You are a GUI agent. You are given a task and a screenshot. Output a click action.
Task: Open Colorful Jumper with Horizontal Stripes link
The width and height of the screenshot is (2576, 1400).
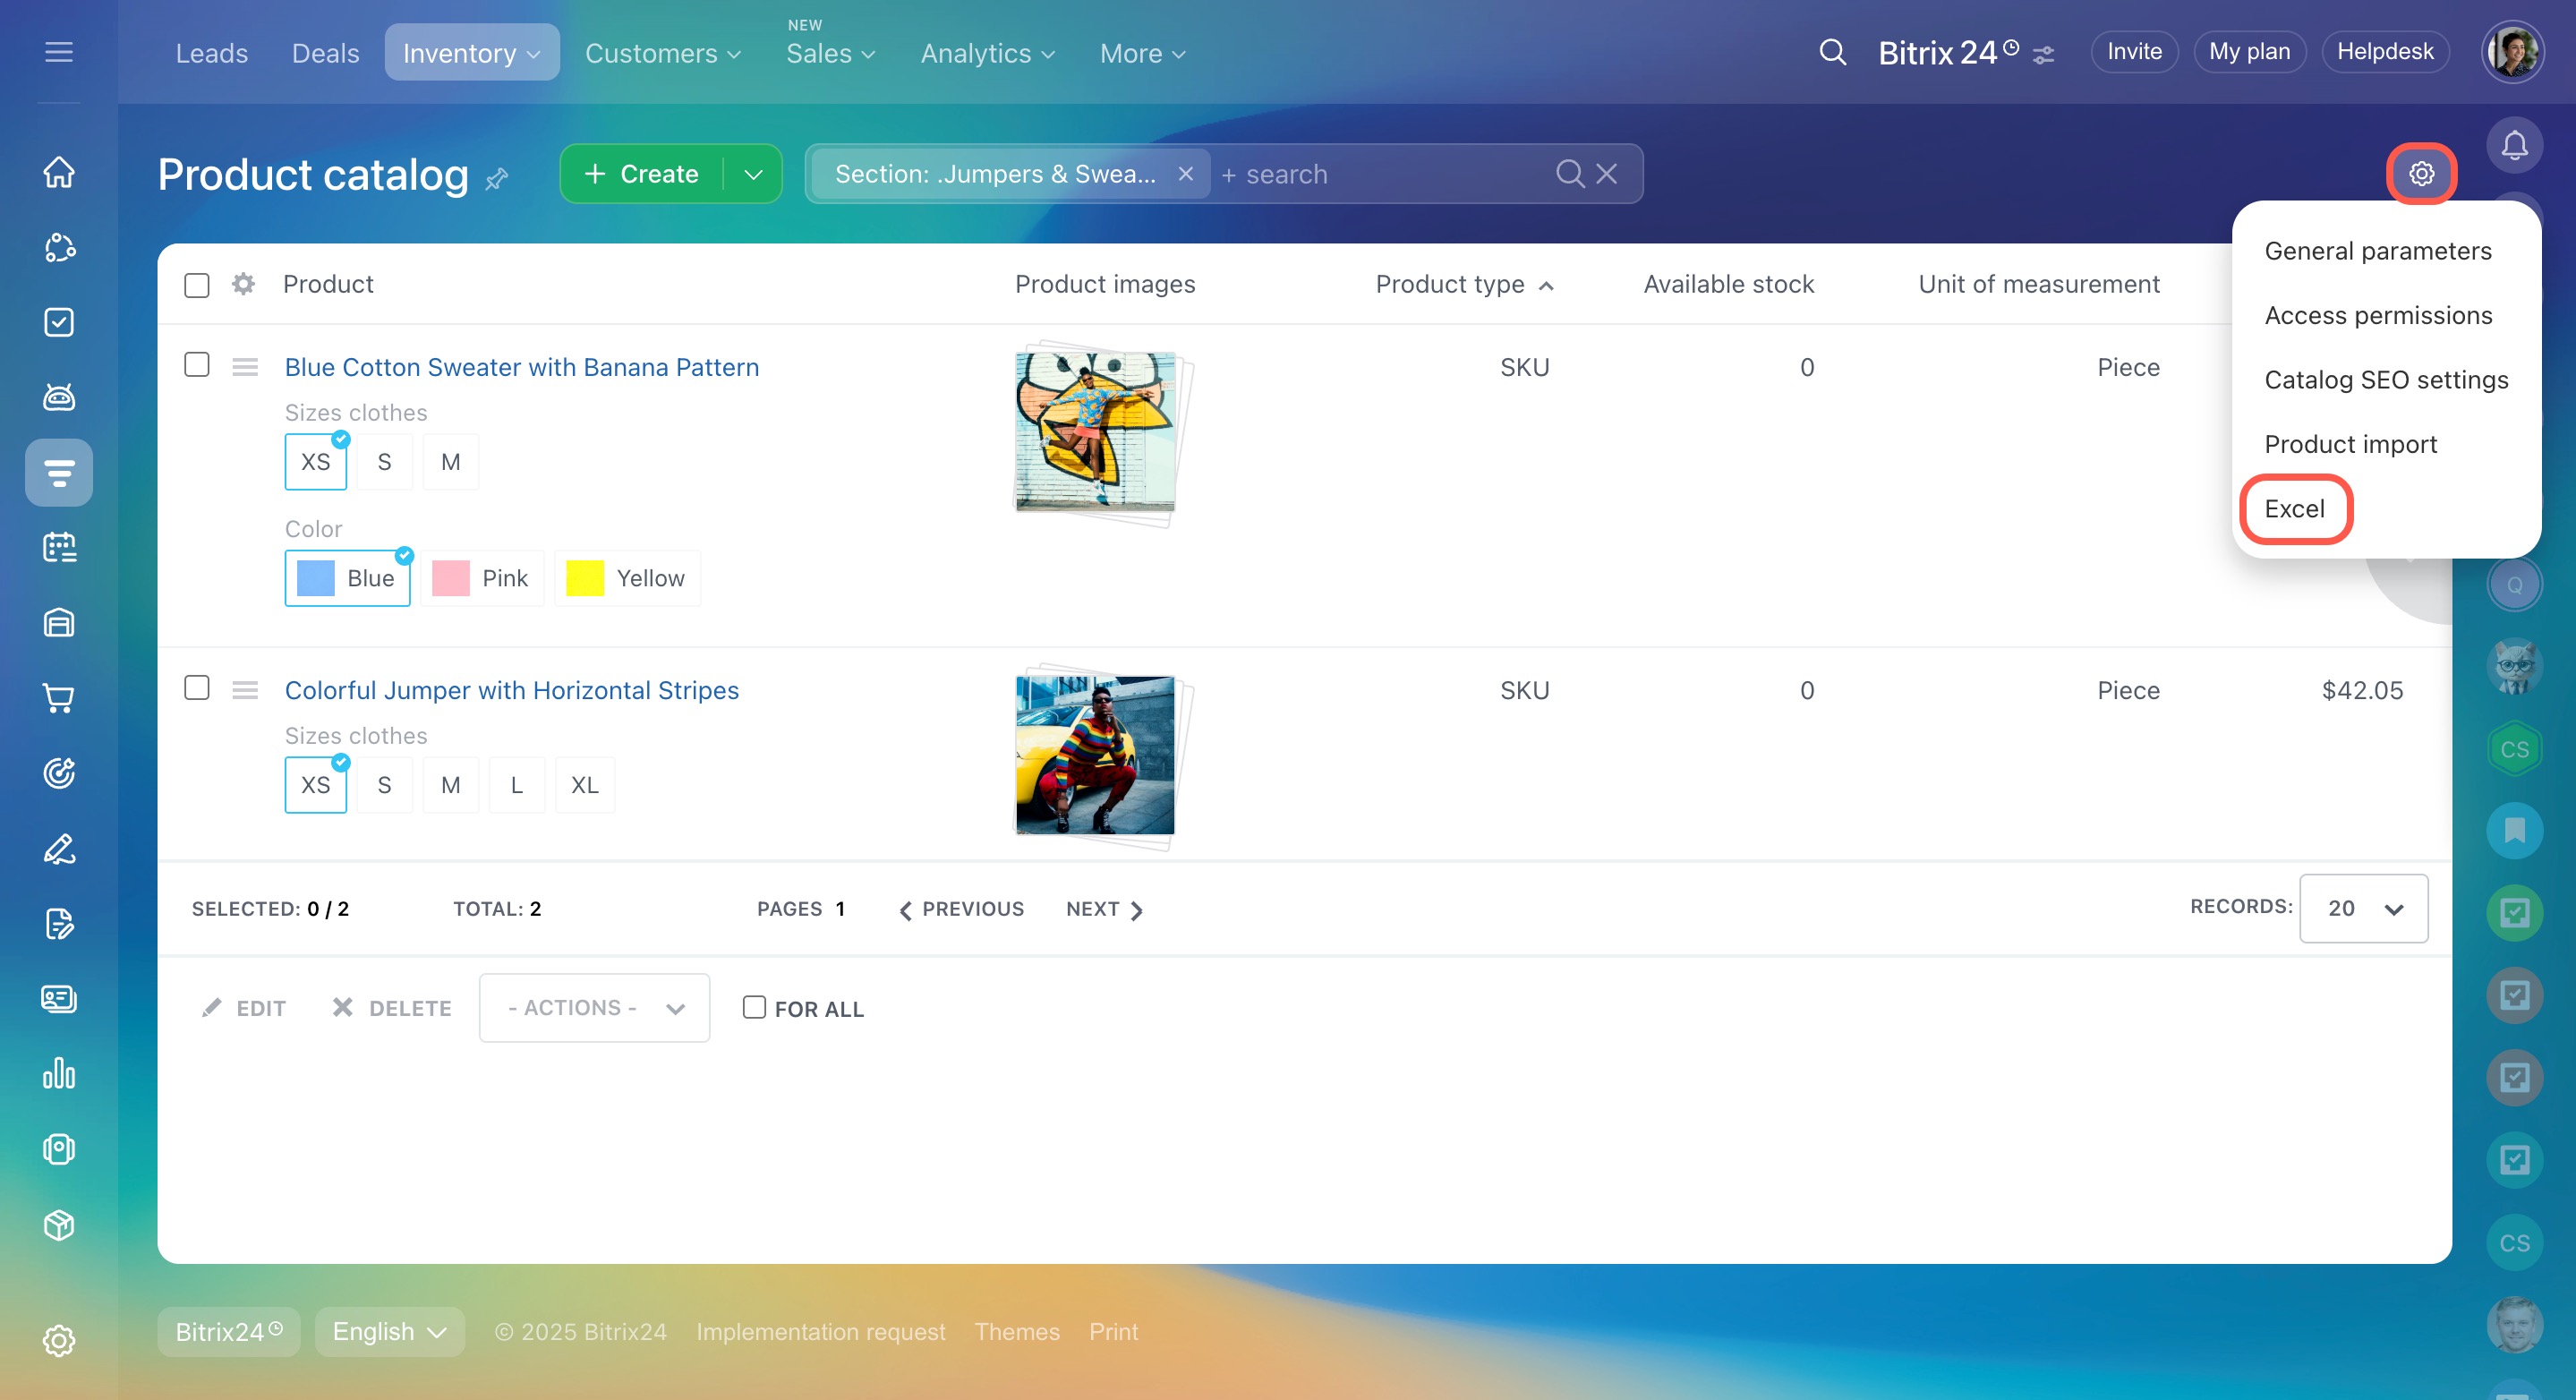pos(511,690)
